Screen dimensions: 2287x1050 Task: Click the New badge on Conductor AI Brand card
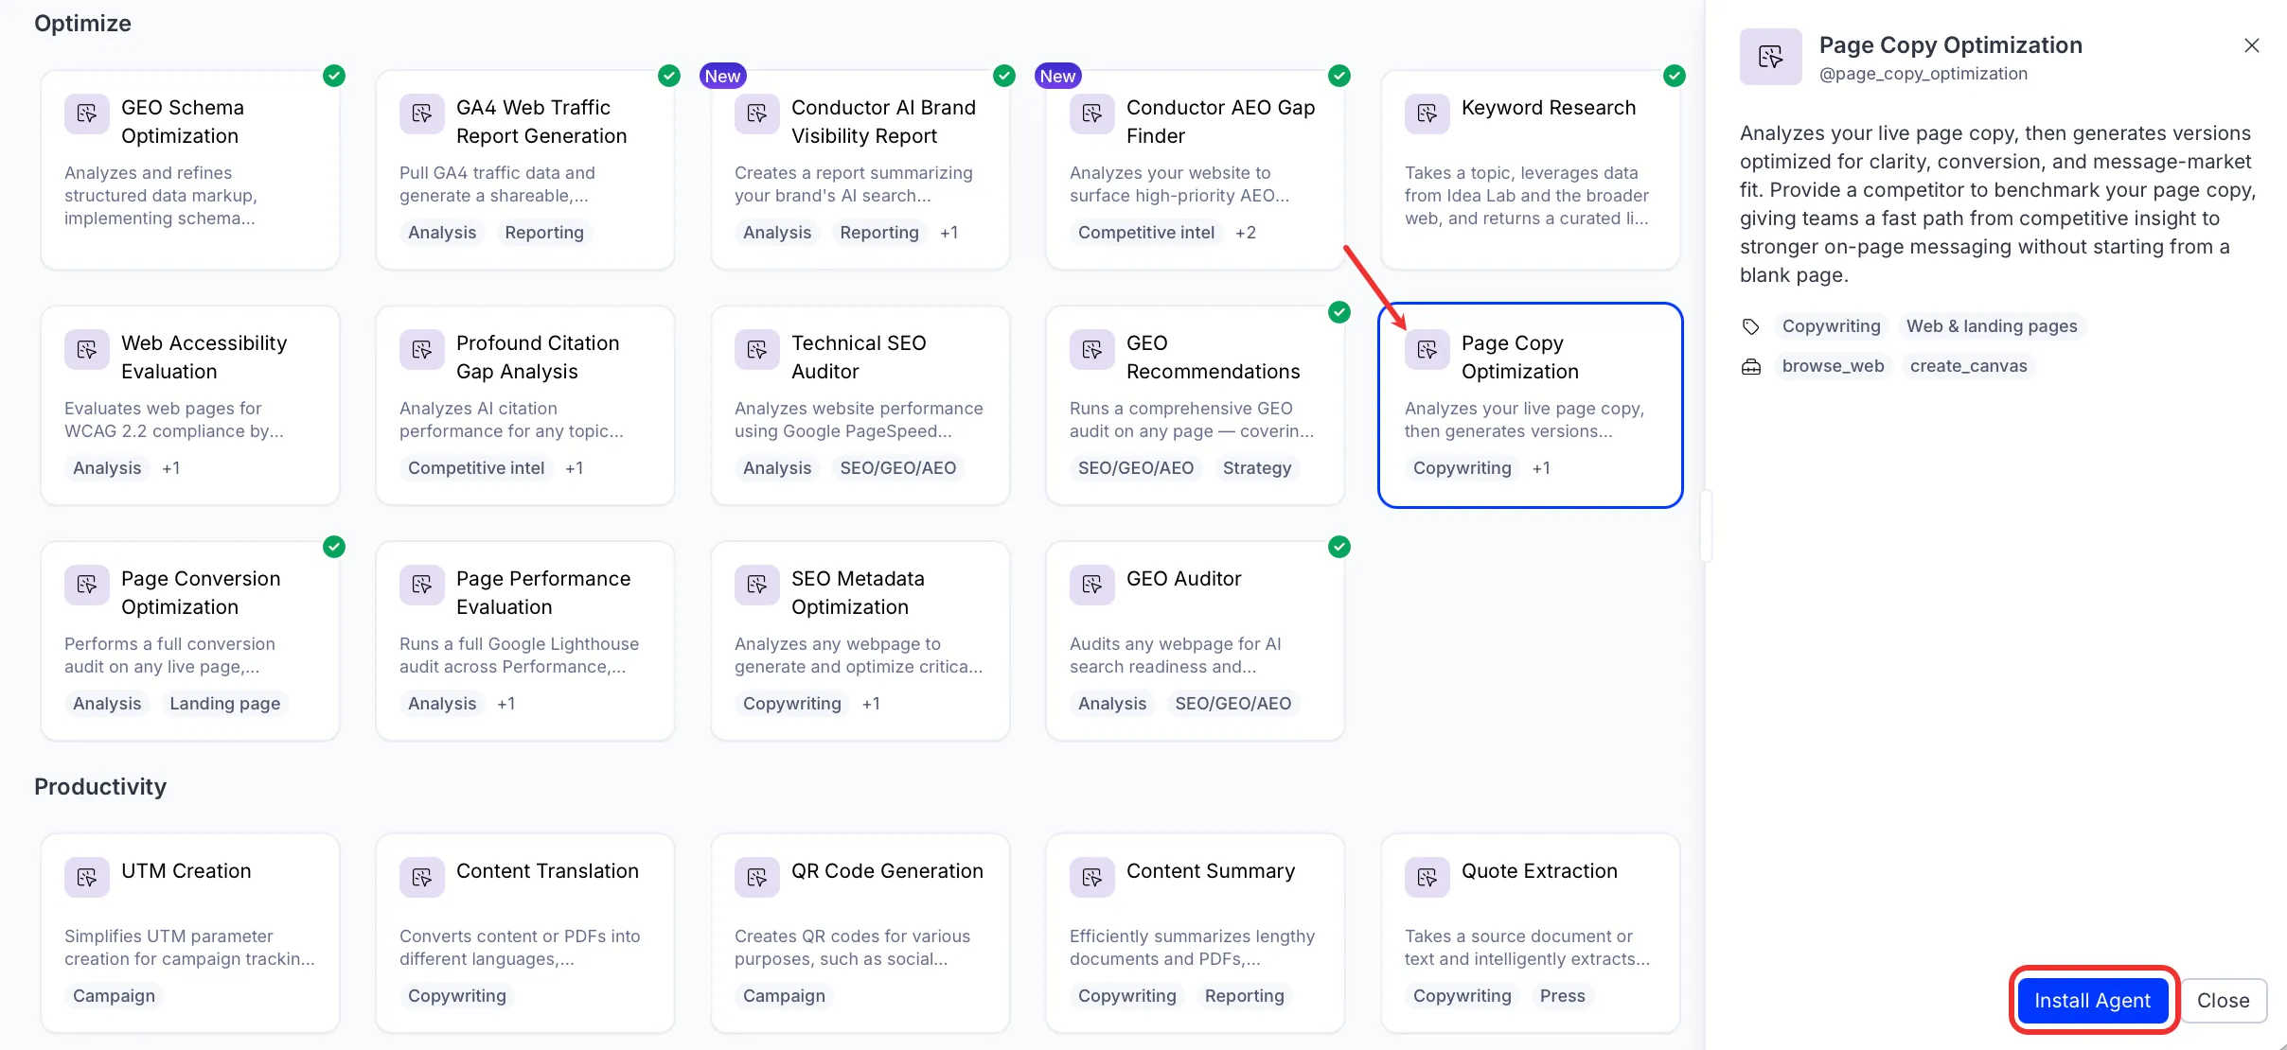coord(722,76)
